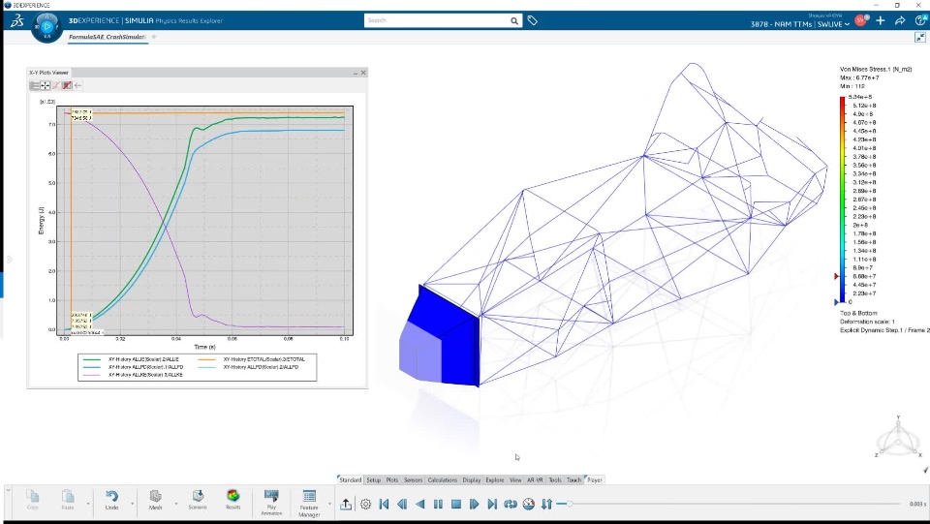
Task: Click the animation time slider handle
Action: point(570,504)
